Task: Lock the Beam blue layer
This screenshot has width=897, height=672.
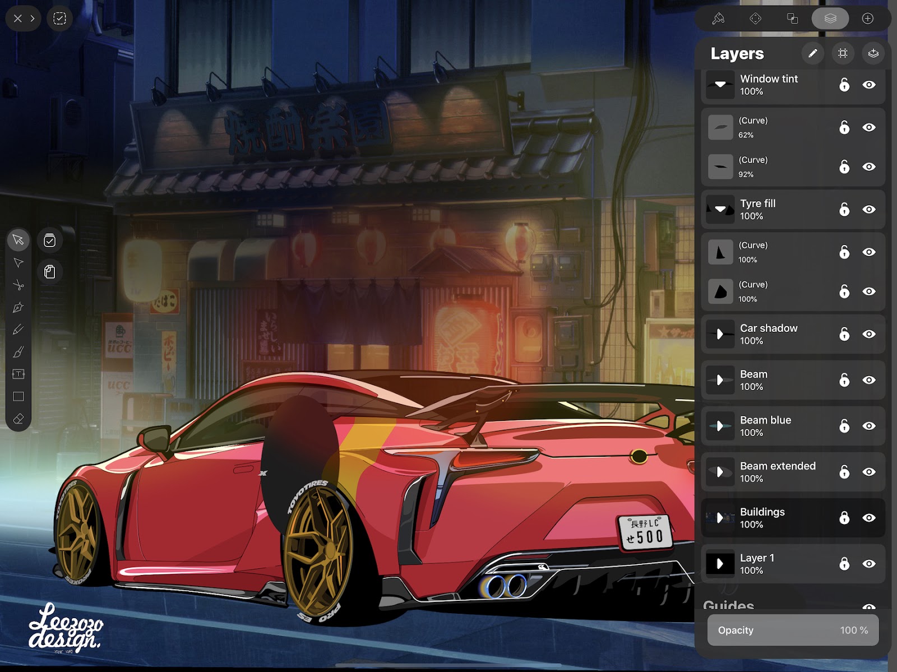Action: pyautogui.click(x=844, y=426)
